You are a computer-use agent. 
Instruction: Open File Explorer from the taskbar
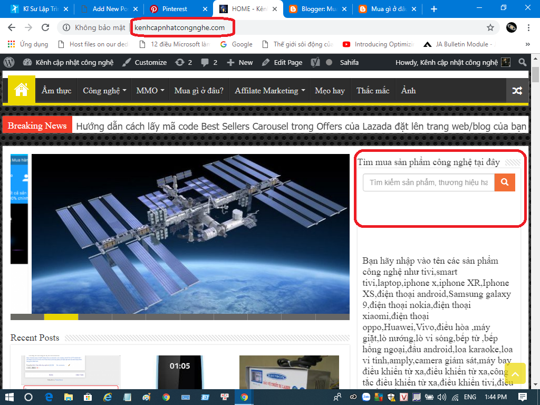(x=69, y=397)
